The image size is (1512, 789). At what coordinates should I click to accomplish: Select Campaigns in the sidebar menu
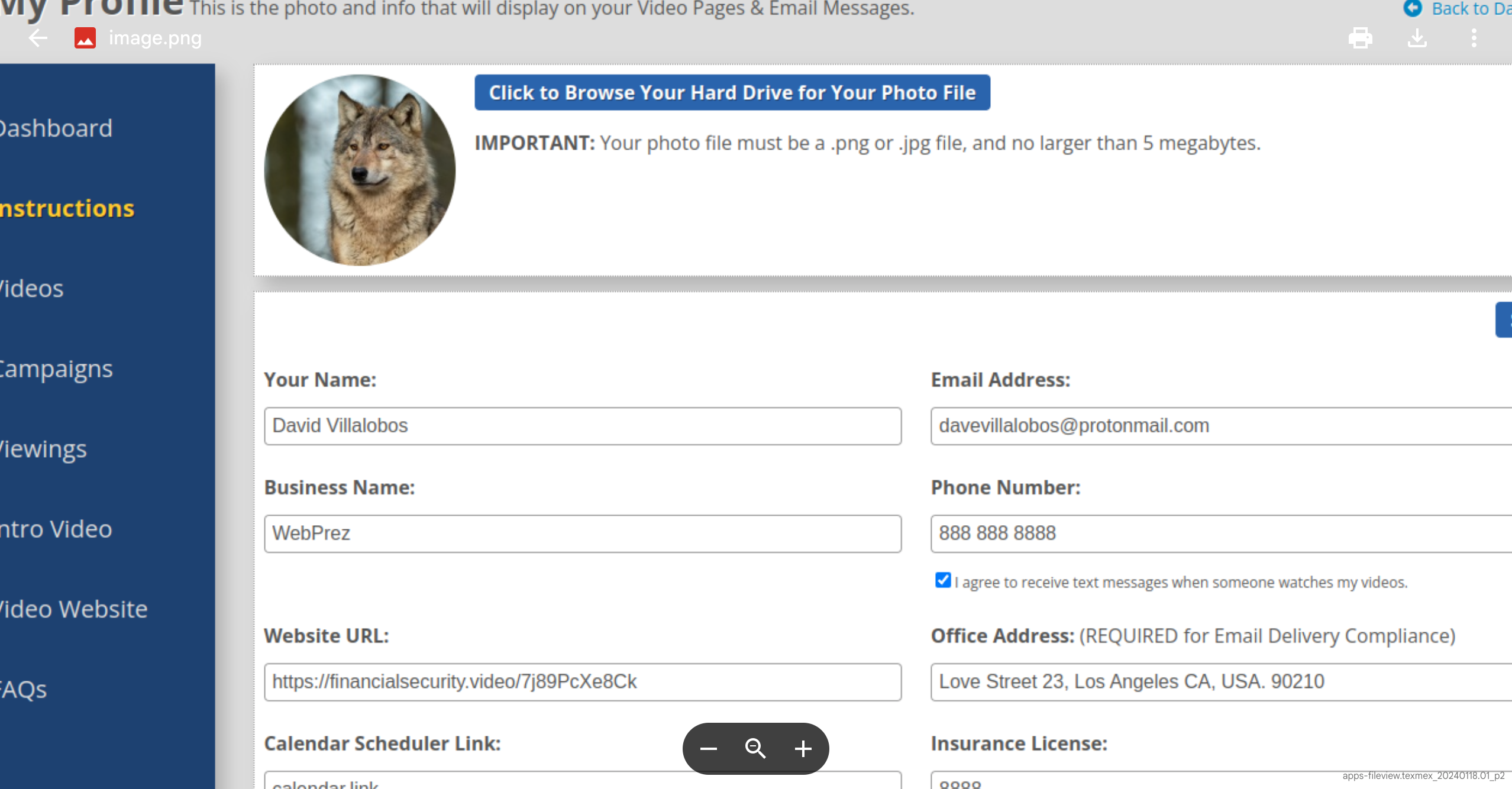click(56, 369)
